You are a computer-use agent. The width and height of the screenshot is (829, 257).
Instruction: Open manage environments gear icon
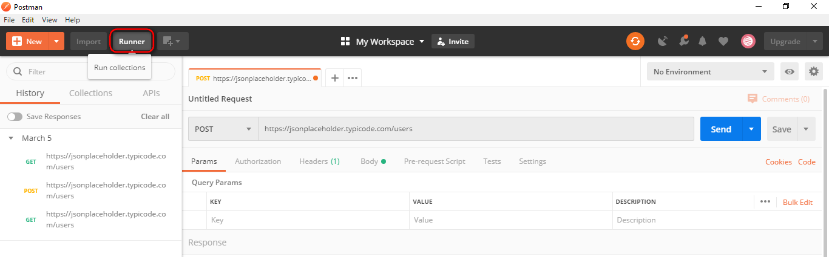[813, 71]
